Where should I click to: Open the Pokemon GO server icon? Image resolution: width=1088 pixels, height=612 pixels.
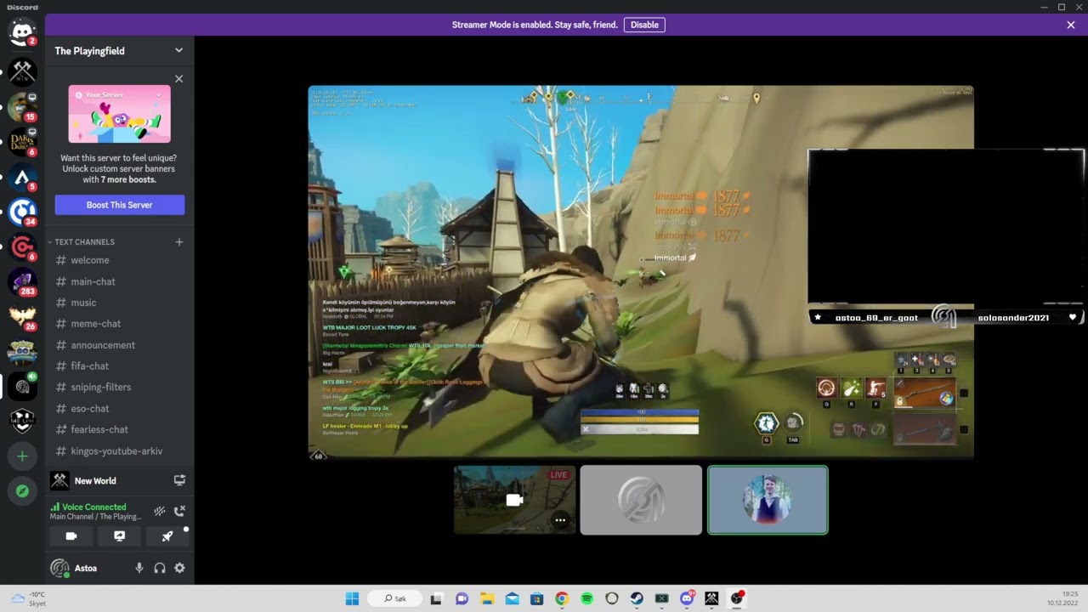[22, 351]
